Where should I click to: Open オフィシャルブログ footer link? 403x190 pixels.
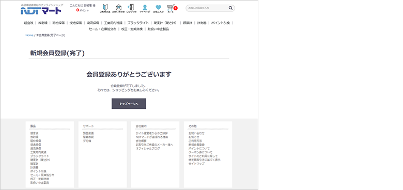[148, 149]
